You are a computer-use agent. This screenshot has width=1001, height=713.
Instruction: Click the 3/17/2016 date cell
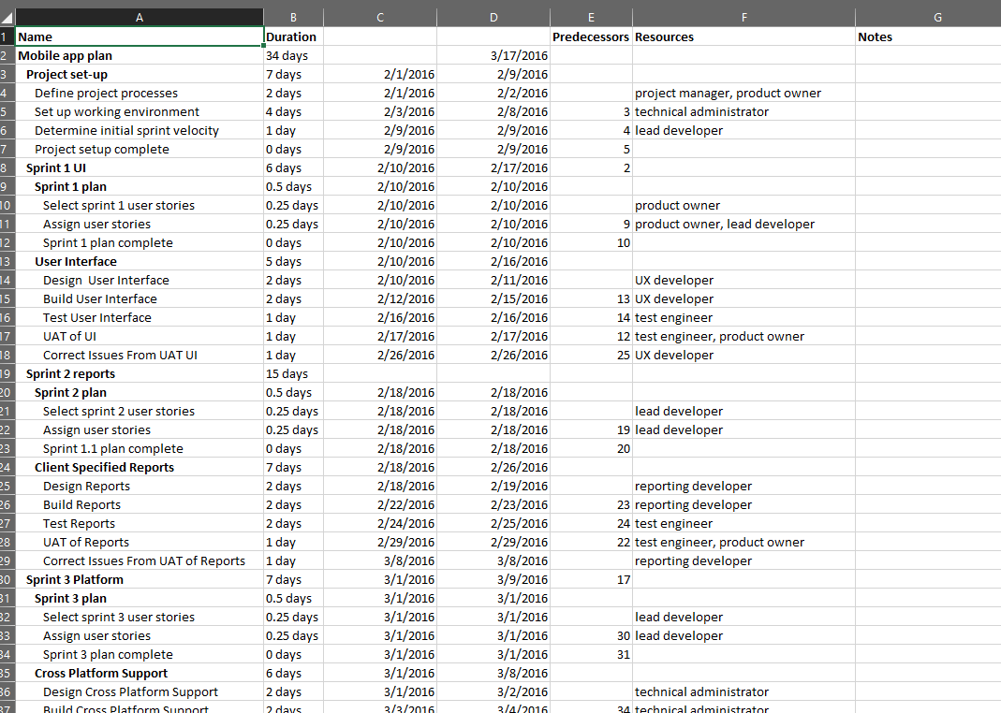[x=493, y=55]
